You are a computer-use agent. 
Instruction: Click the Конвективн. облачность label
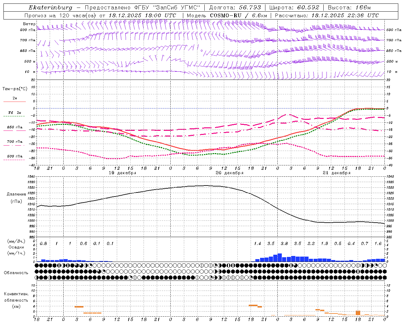click(16, 297)
